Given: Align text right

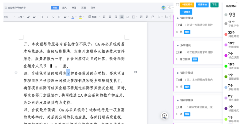Looking at the screenshot, I should coord(116,17).
